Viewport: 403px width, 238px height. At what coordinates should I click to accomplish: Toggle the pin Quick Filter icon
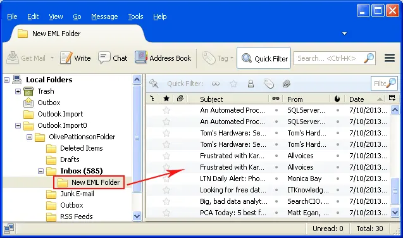point(154,84)
